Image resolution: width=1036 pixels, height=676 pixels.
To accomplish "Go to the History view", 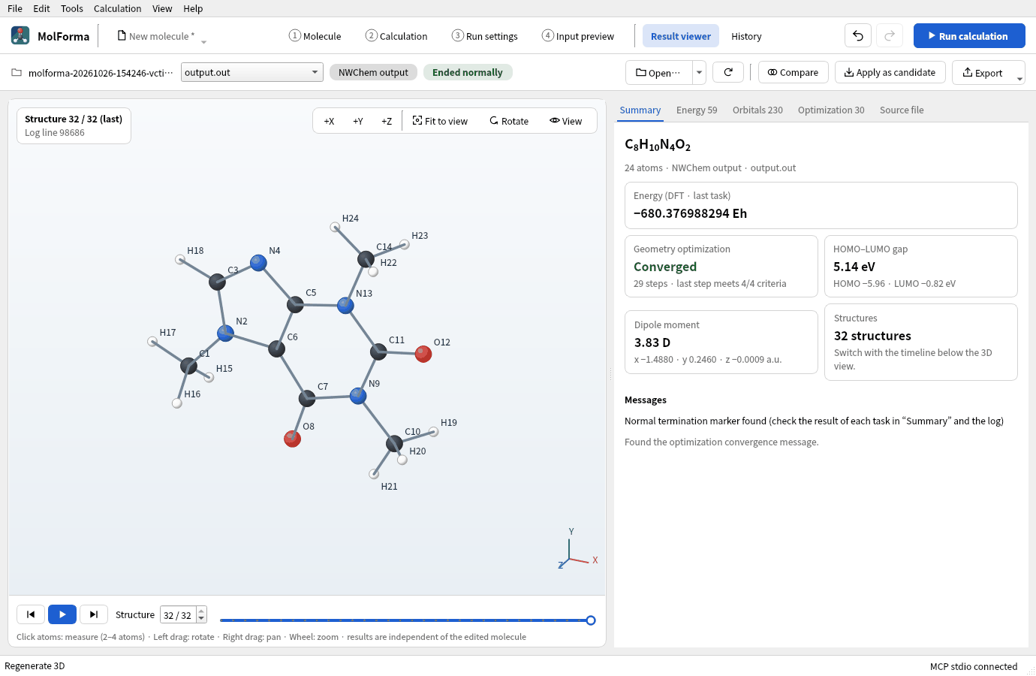I will tap(746, 36).
